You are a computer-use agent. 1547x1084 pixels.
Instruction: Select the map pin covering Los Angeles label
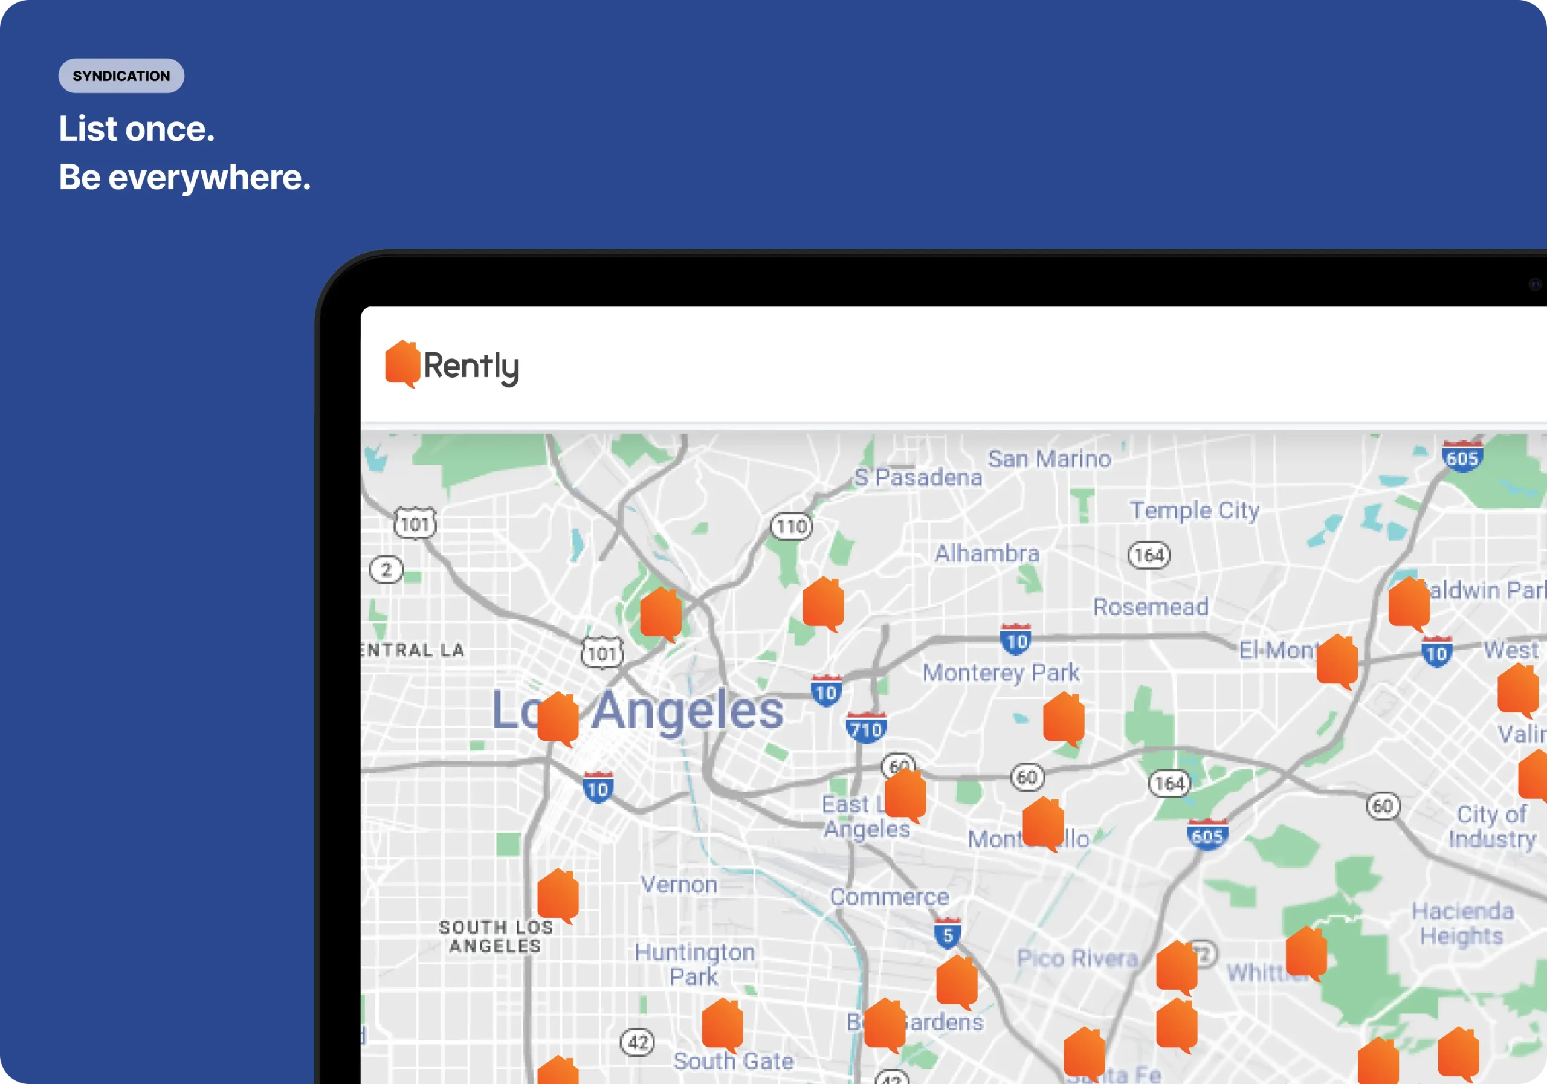(558, 719)
